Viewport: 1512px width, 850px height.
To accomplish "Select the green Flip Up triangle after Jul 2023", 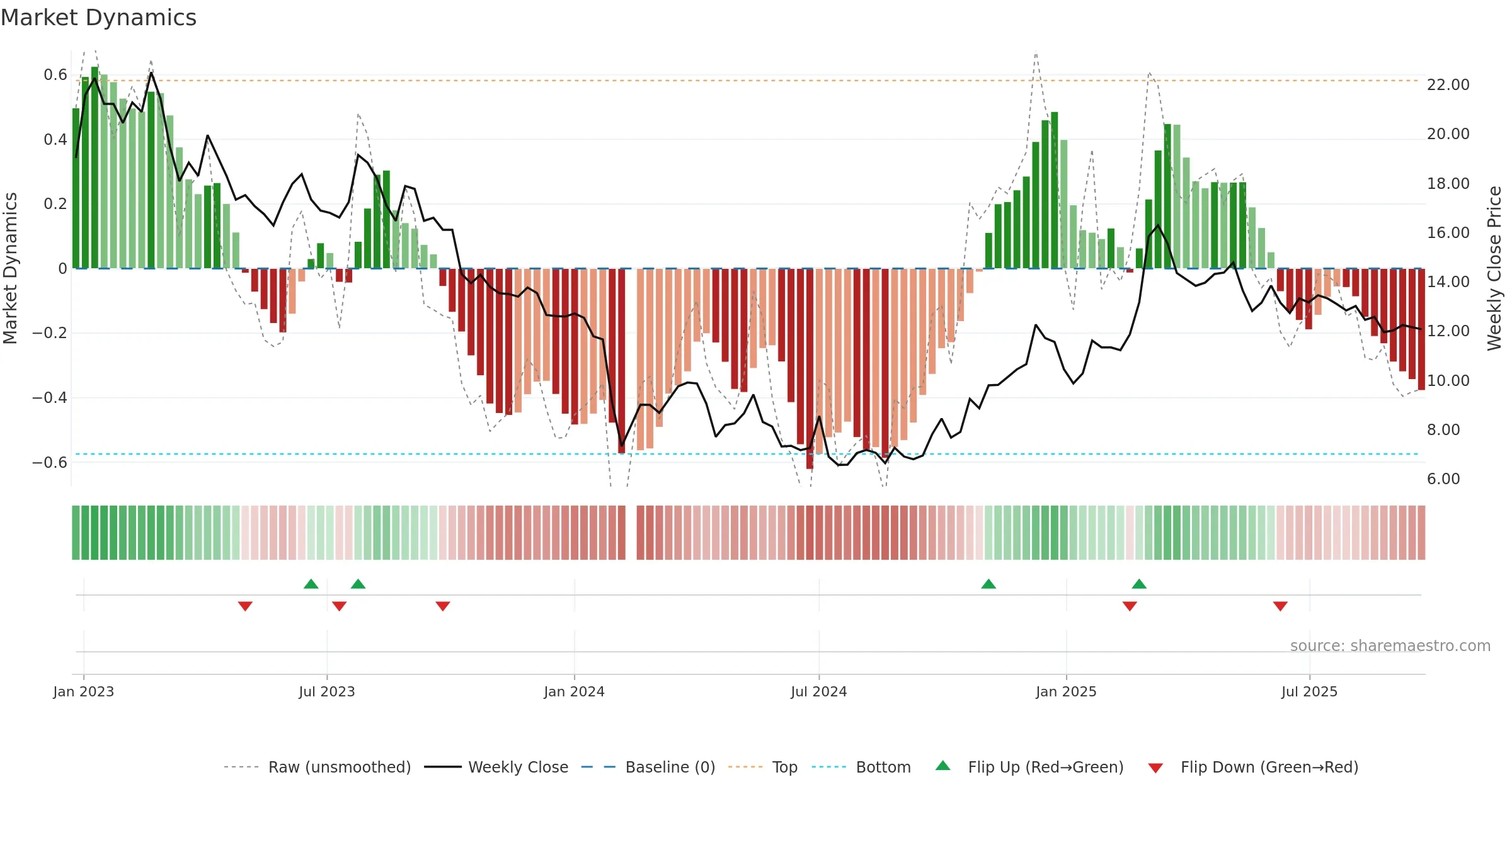I will pyautogui.click(x=358, y=584).
